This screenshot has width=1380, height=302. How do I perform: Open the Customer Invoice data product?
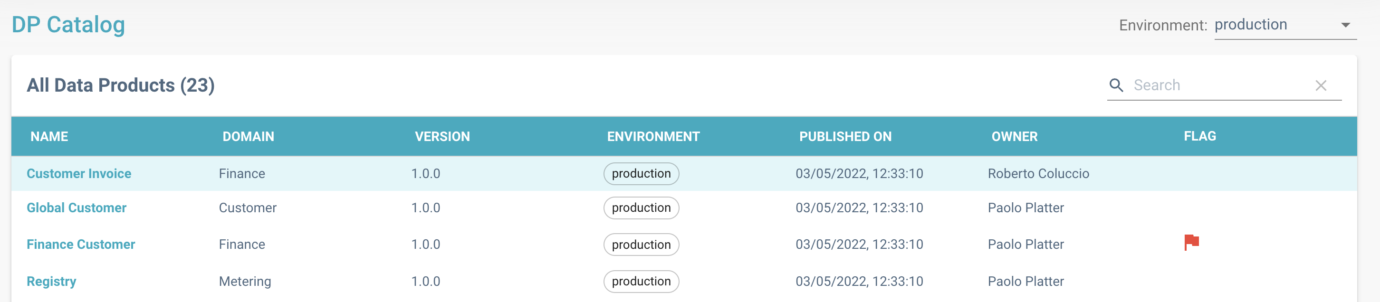point(79,173)
